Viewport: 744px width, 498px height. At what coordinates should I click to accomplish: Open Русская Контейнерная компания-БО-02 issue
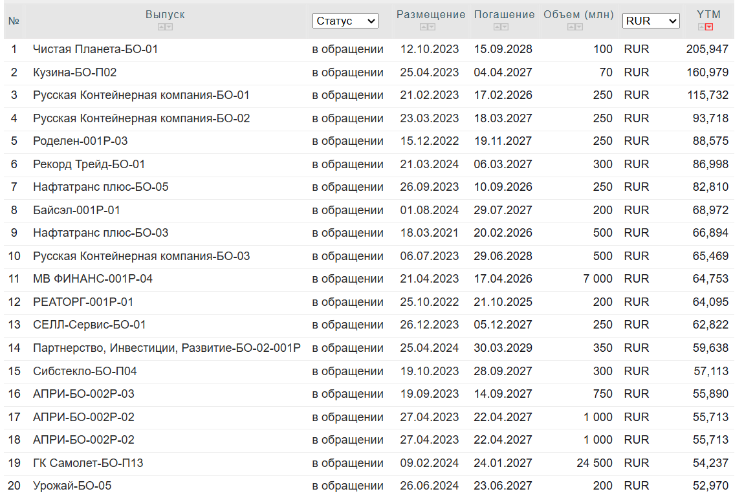pos(142,118)
